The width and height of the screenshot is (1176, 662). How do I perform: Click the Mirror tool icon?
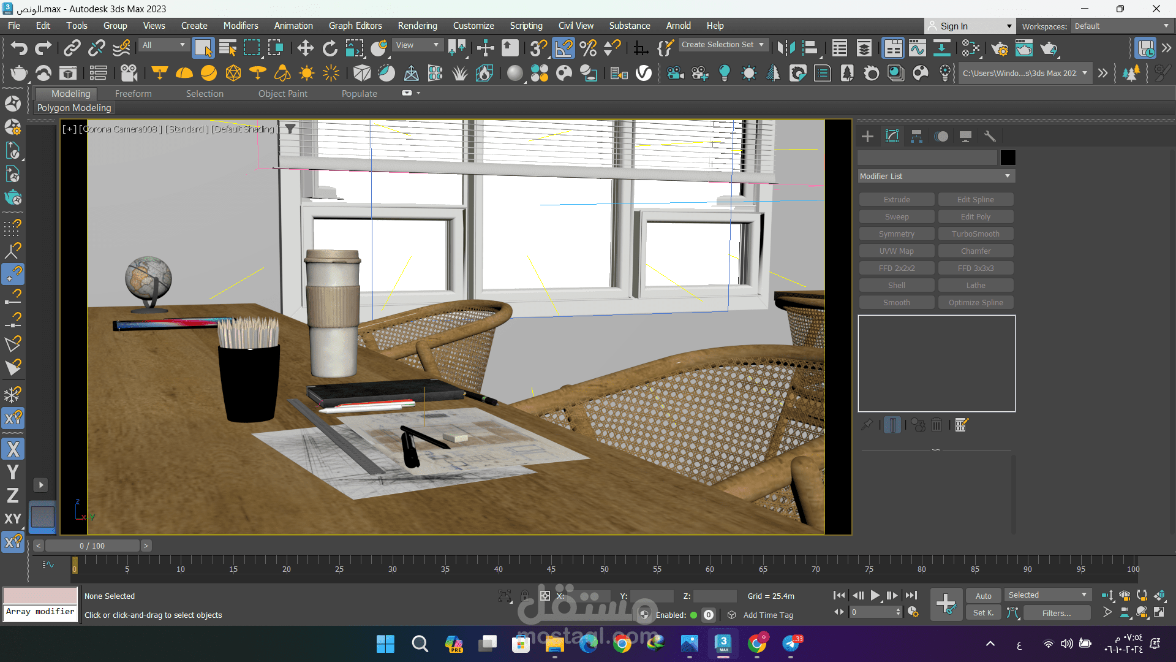coord(786,48)
